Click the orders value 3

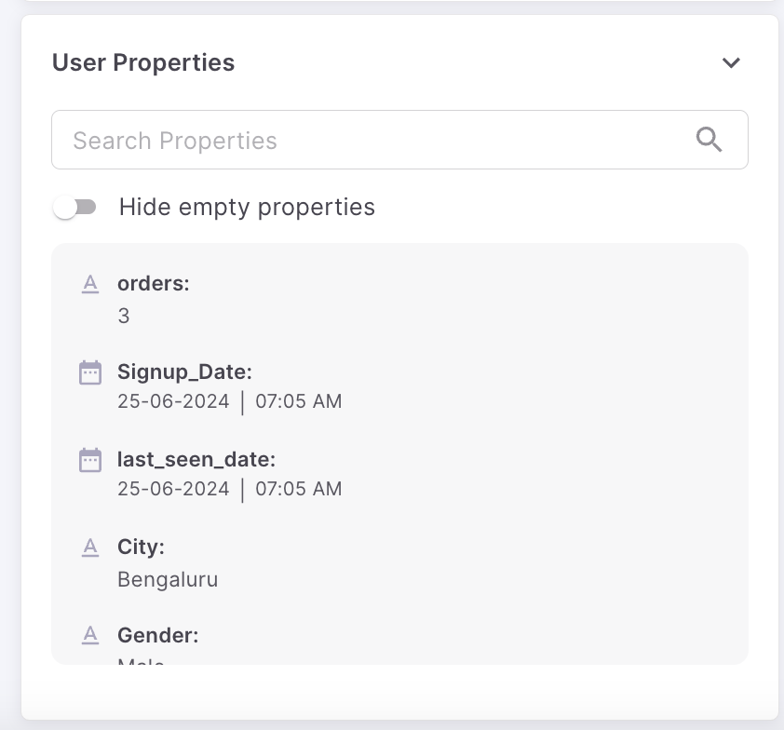124,317
